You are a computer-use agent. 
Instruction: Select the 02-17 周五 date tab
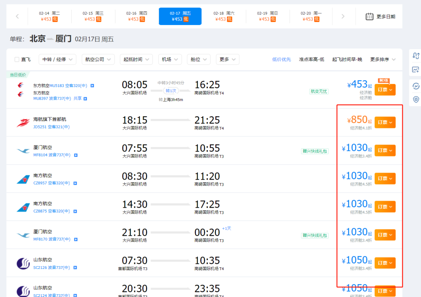180,16
